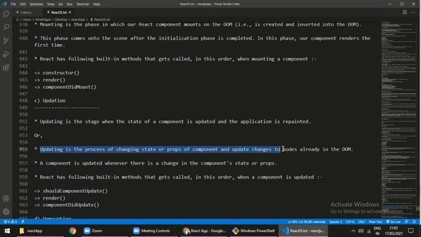
Task: Open the Help menu
Action: [97, 4]
